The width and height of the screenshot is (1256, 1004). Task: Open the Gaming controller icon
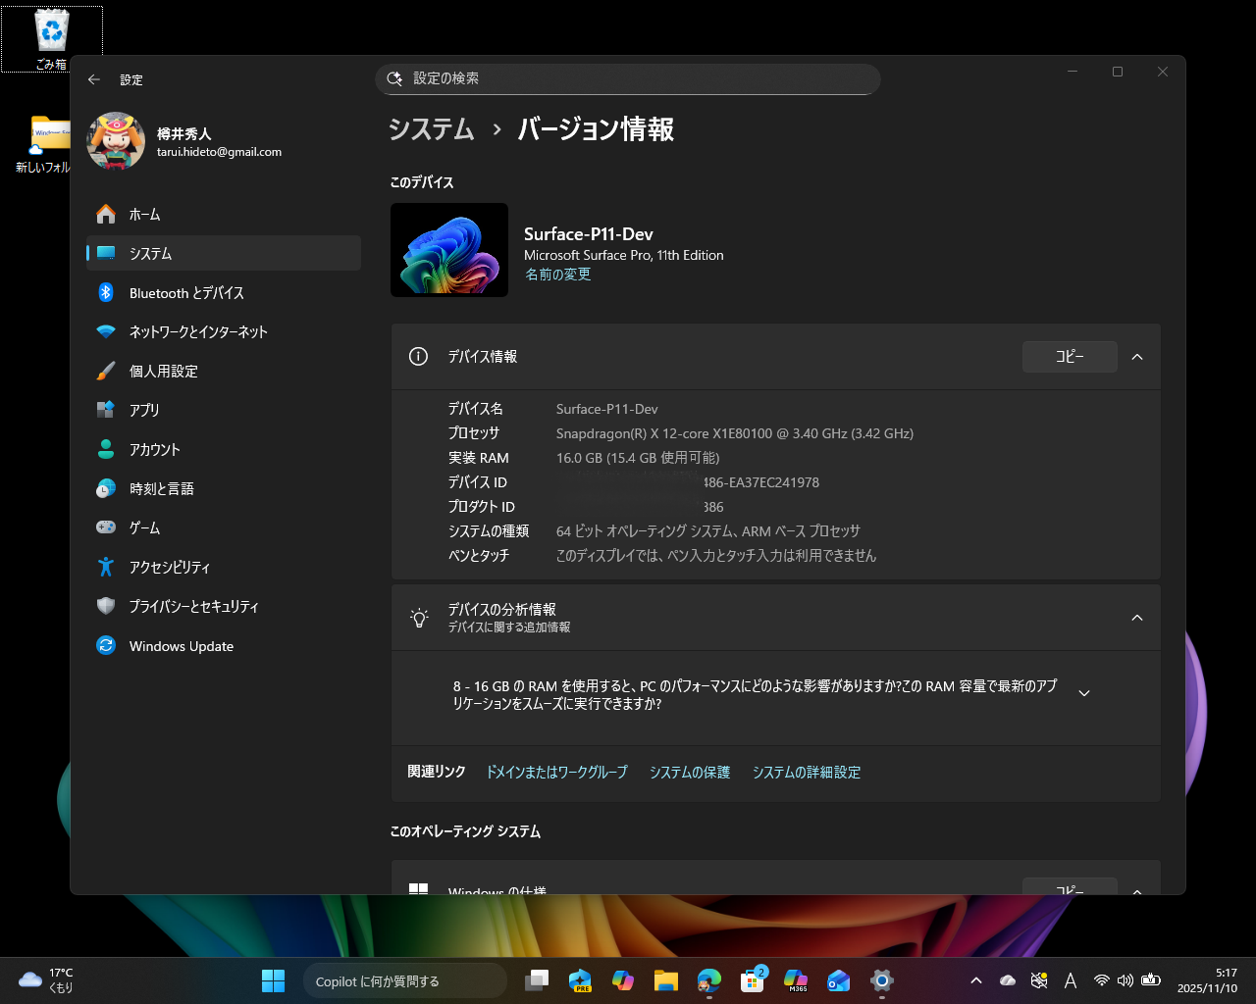pyautogui.click(x=108, y=527)
